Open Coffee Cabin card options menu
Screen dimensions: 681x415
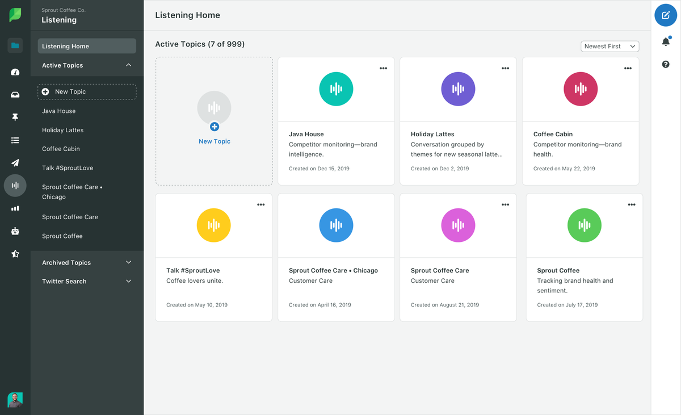coord(628,69)
